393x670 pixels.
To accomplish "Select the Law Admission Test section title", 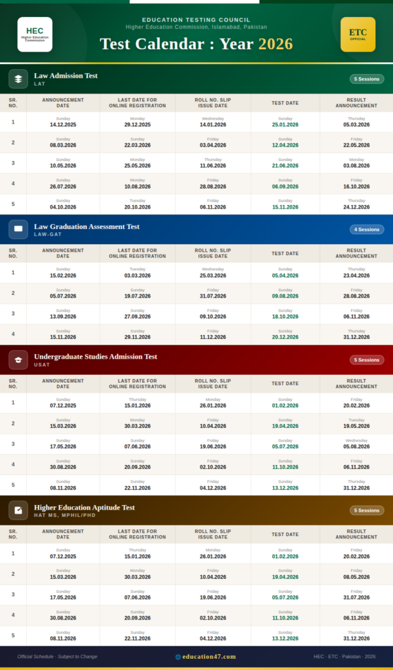I will 66,76.
